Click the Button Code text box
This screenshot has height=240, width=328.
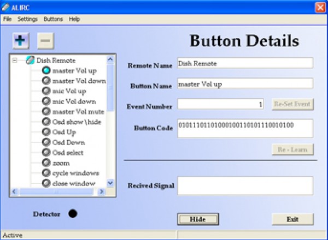click(245, 129)
